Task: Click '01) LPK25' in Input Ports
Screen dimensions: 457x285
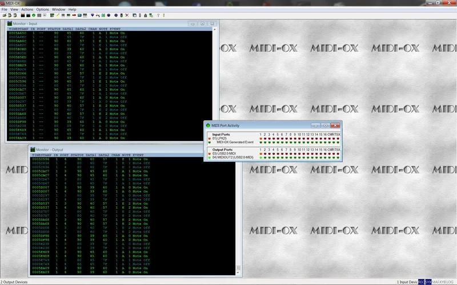Action: [219, 139]
